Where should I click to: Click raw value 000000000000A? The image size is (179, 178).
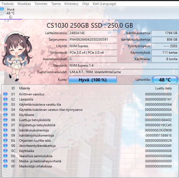tap(158, 110)
